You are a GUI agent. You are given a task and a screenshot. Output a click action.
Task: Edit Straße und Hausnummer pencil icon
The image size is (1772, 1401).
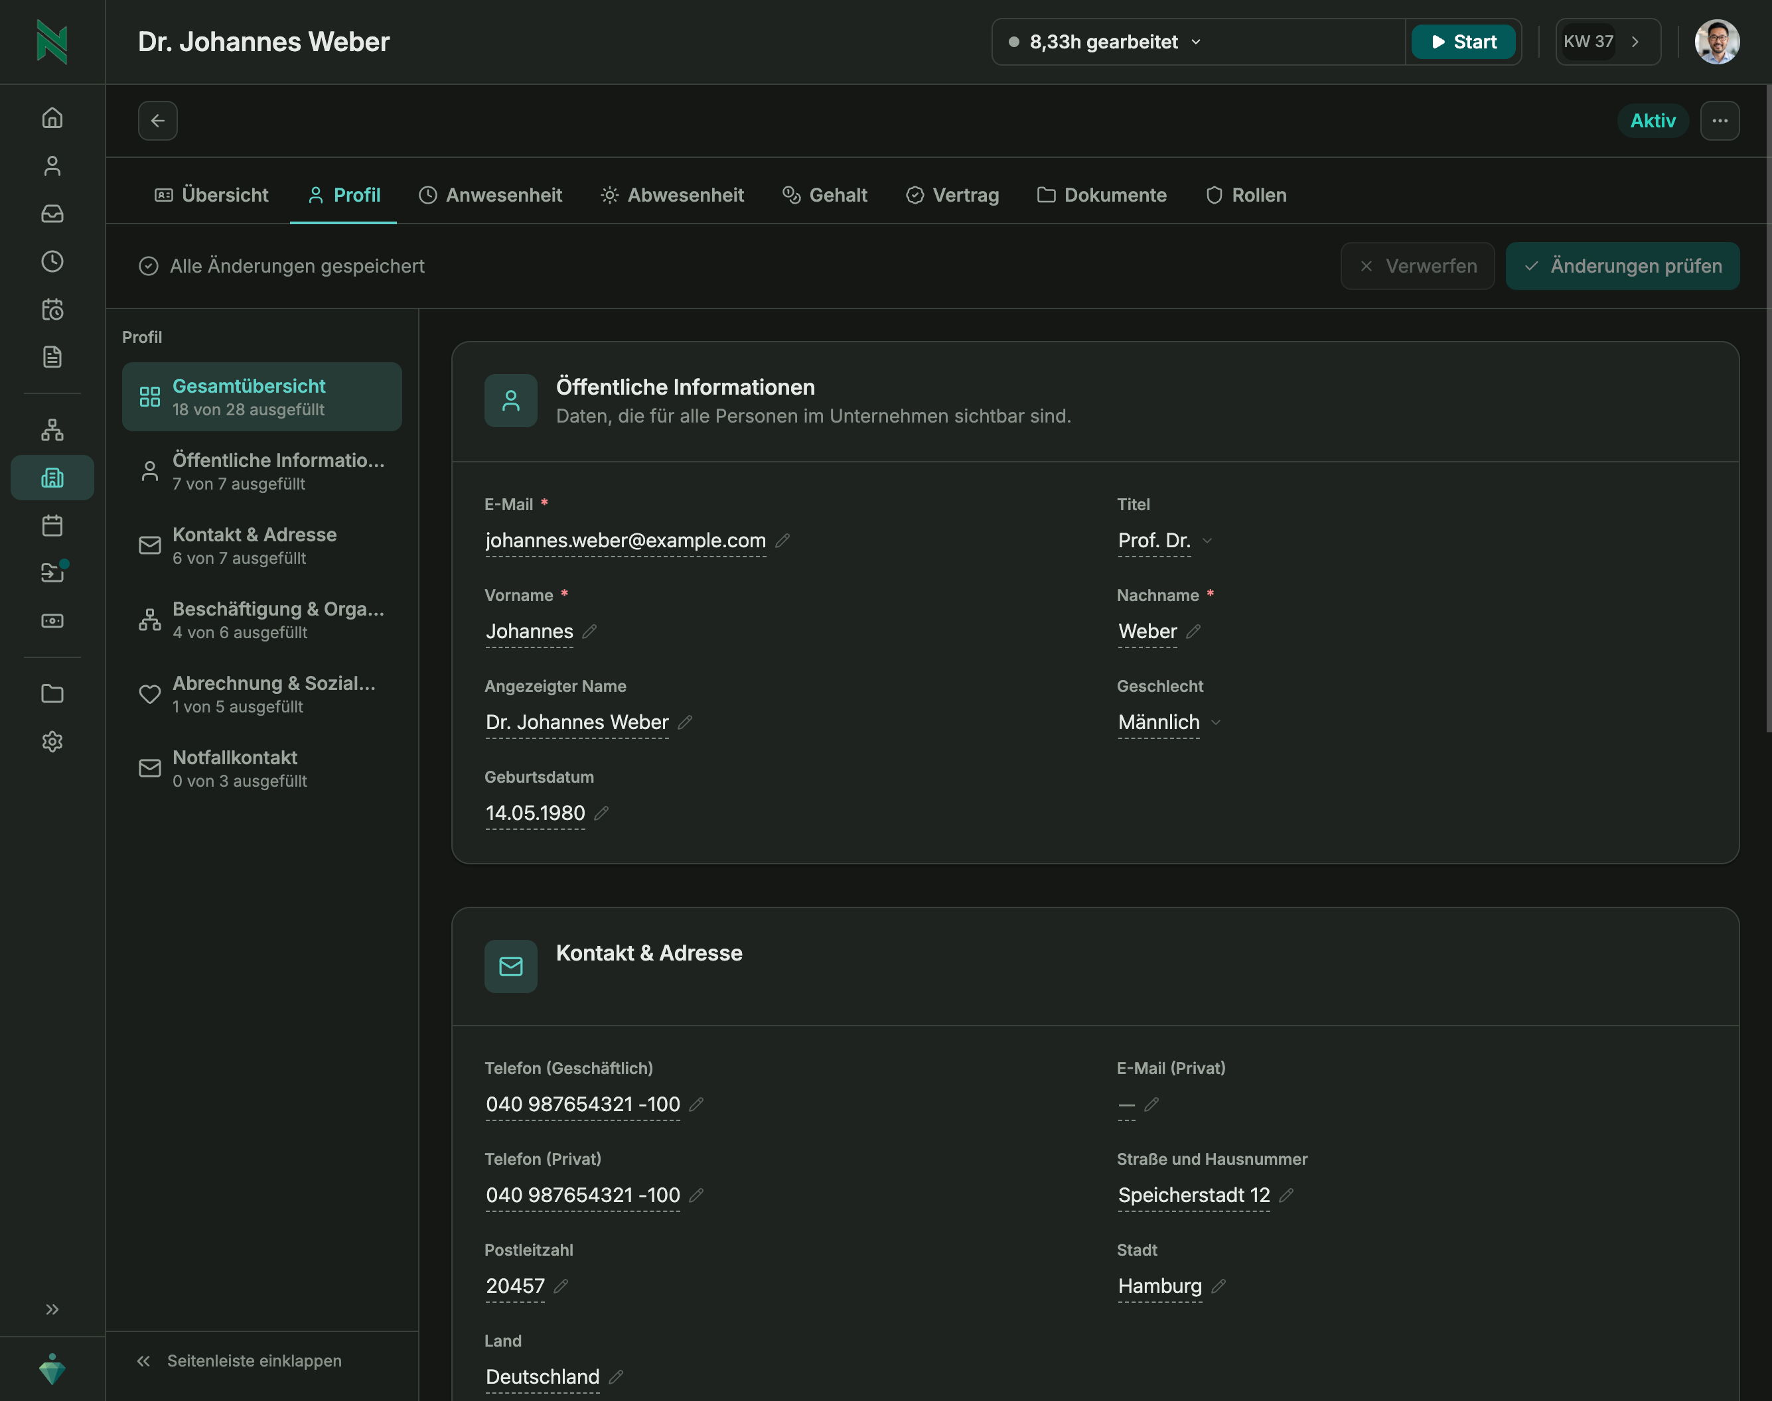coord(1286,1196)
